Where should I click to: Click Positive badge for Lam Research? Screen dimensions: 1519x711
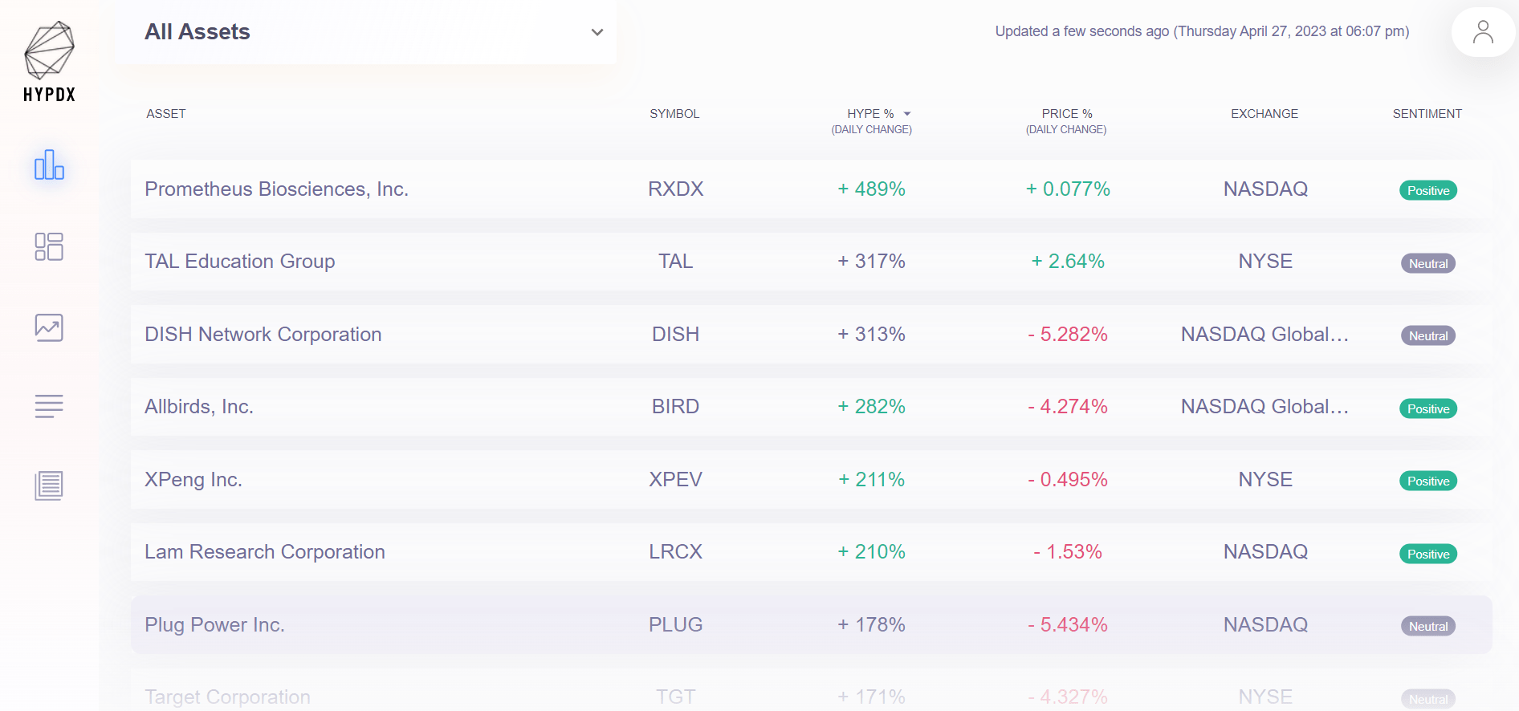(x=1428, y=555)
